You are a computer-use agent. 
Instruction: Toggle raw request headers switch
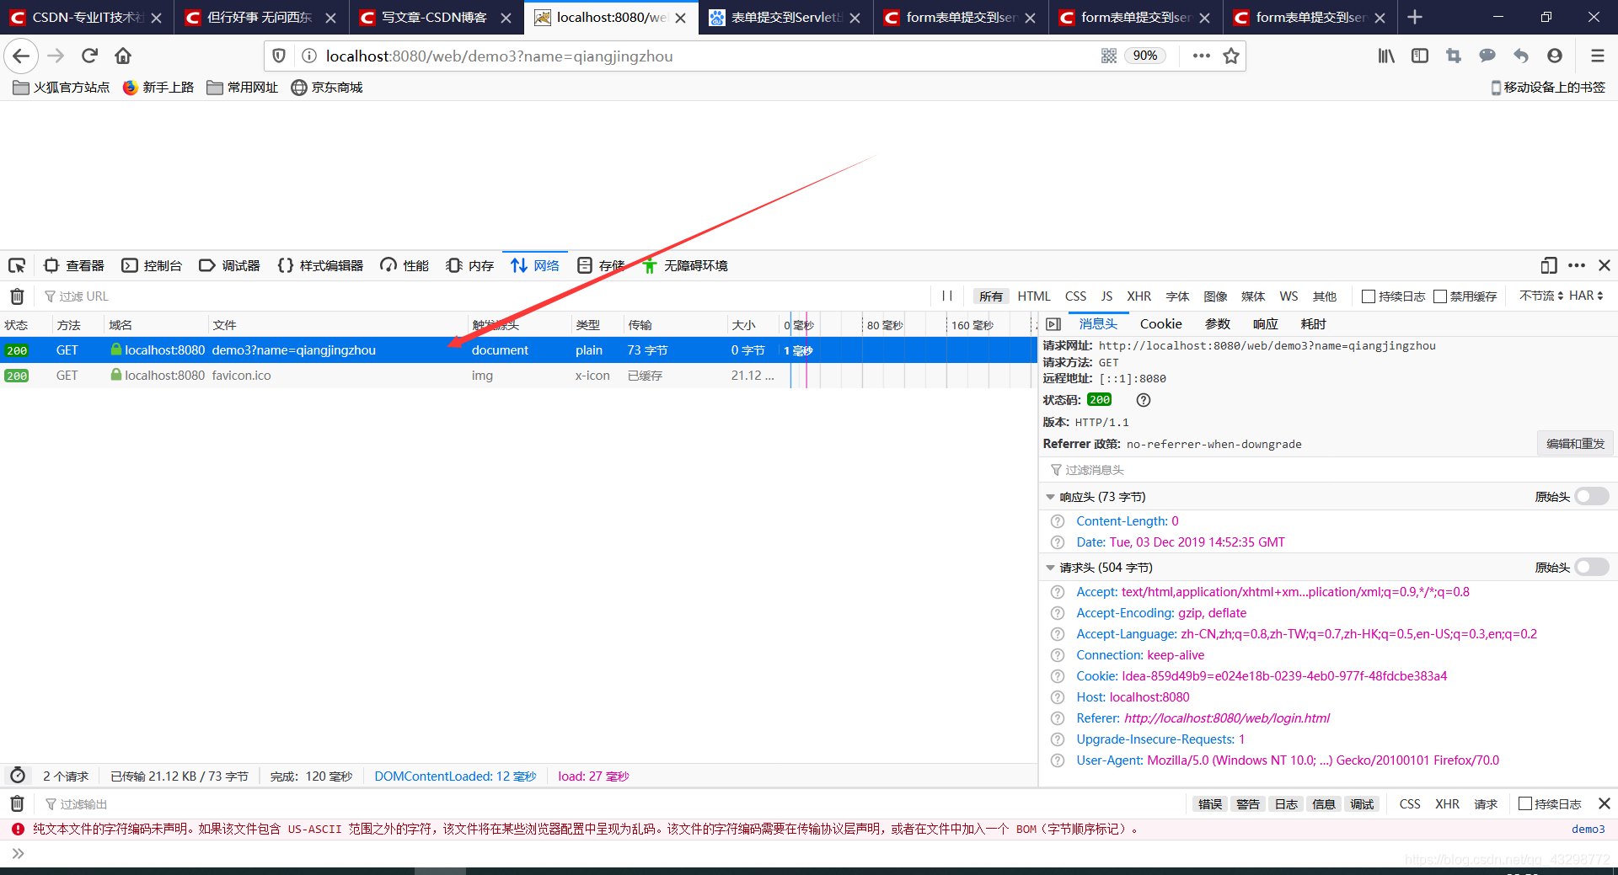[x=1592, y=567]
